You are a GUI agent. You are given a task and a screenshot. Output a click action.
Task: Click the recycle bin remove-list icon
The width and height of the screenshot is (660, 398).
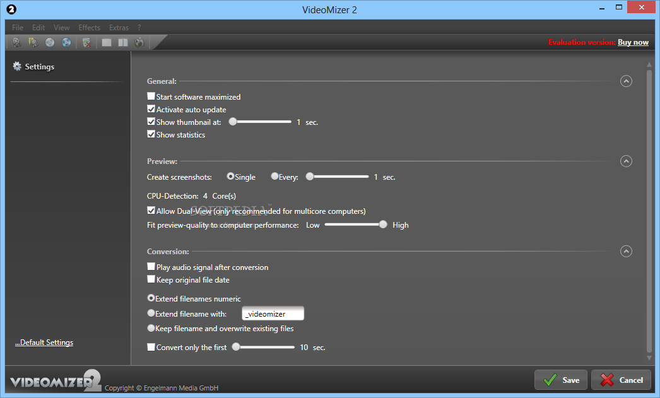coord(86,42)
